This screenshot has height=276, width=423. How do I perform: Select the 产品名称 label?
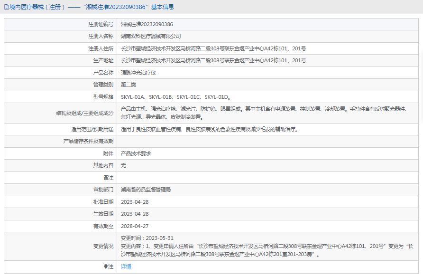pos(103,73)
